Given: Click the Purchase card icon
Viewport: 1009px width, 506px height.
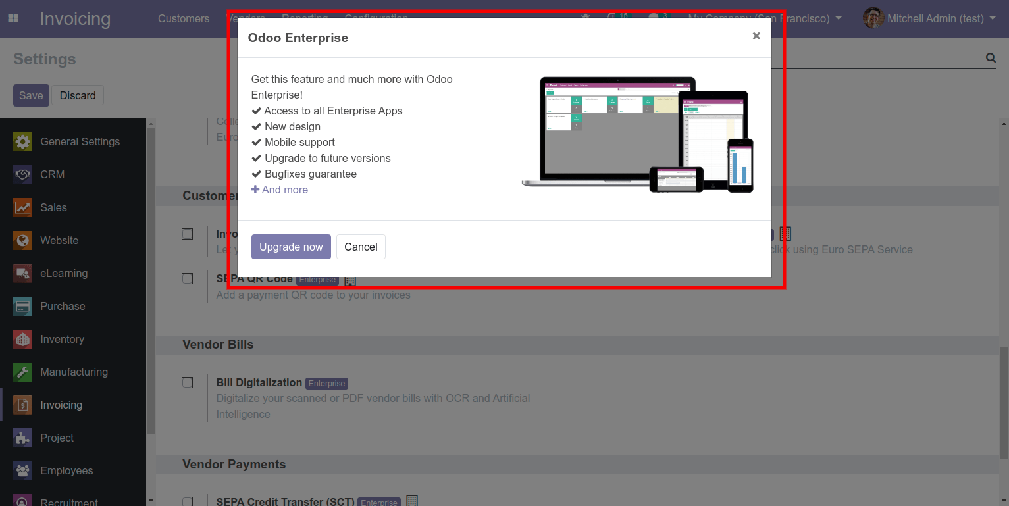Looking at the screenshot, I should (x=23, y=306).
